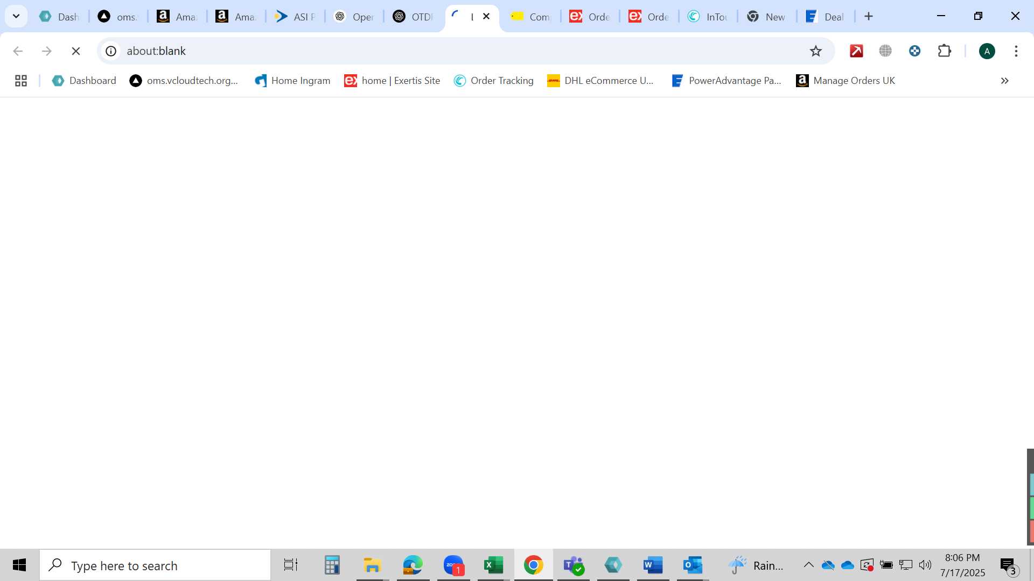Open File Explorer from taskbar
This screenshot has height=581, width=1034.
[372, 565]
